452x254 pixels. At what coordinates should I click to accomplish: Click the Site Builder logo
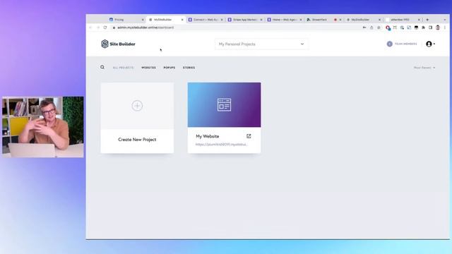tap(118, 44)
